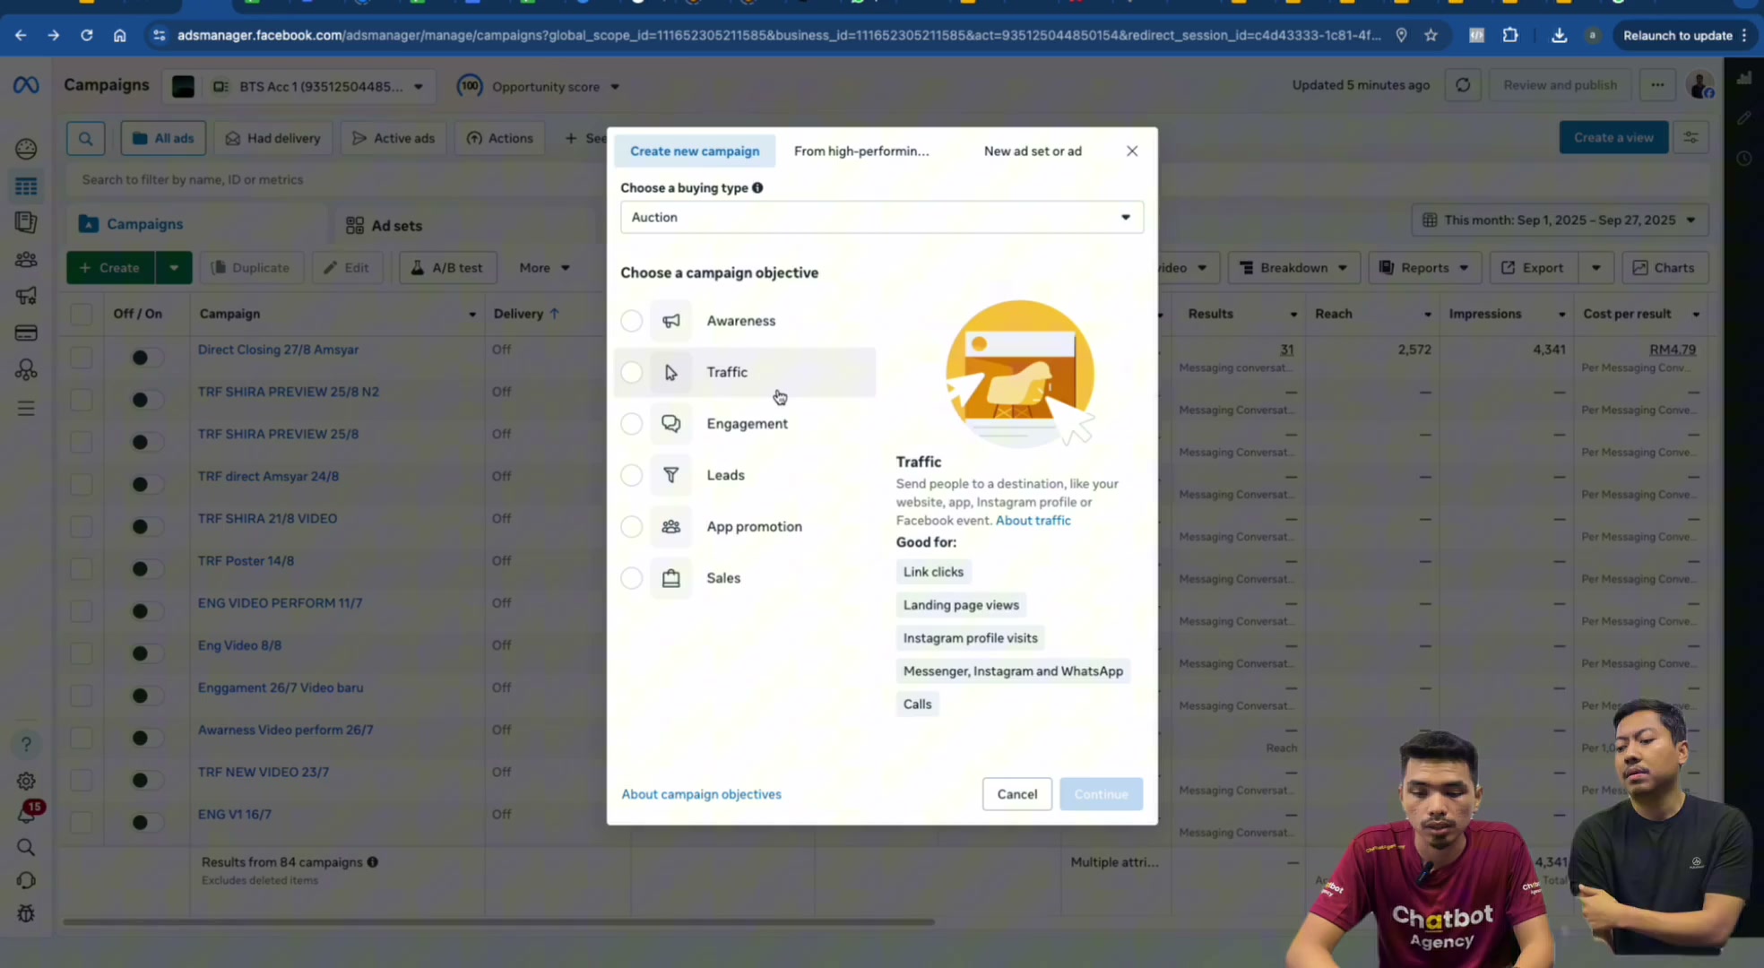Viewport: 1764px width, 968px height.
Task: Open the Auction buying type dropdown
Action: (x=882, y=217)
